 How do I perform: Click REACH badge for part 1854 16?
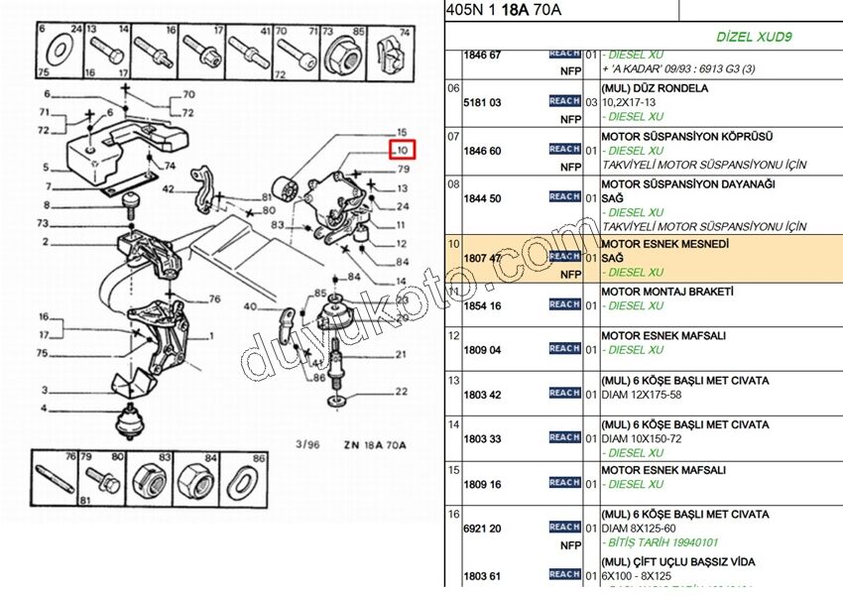(564, 305)
